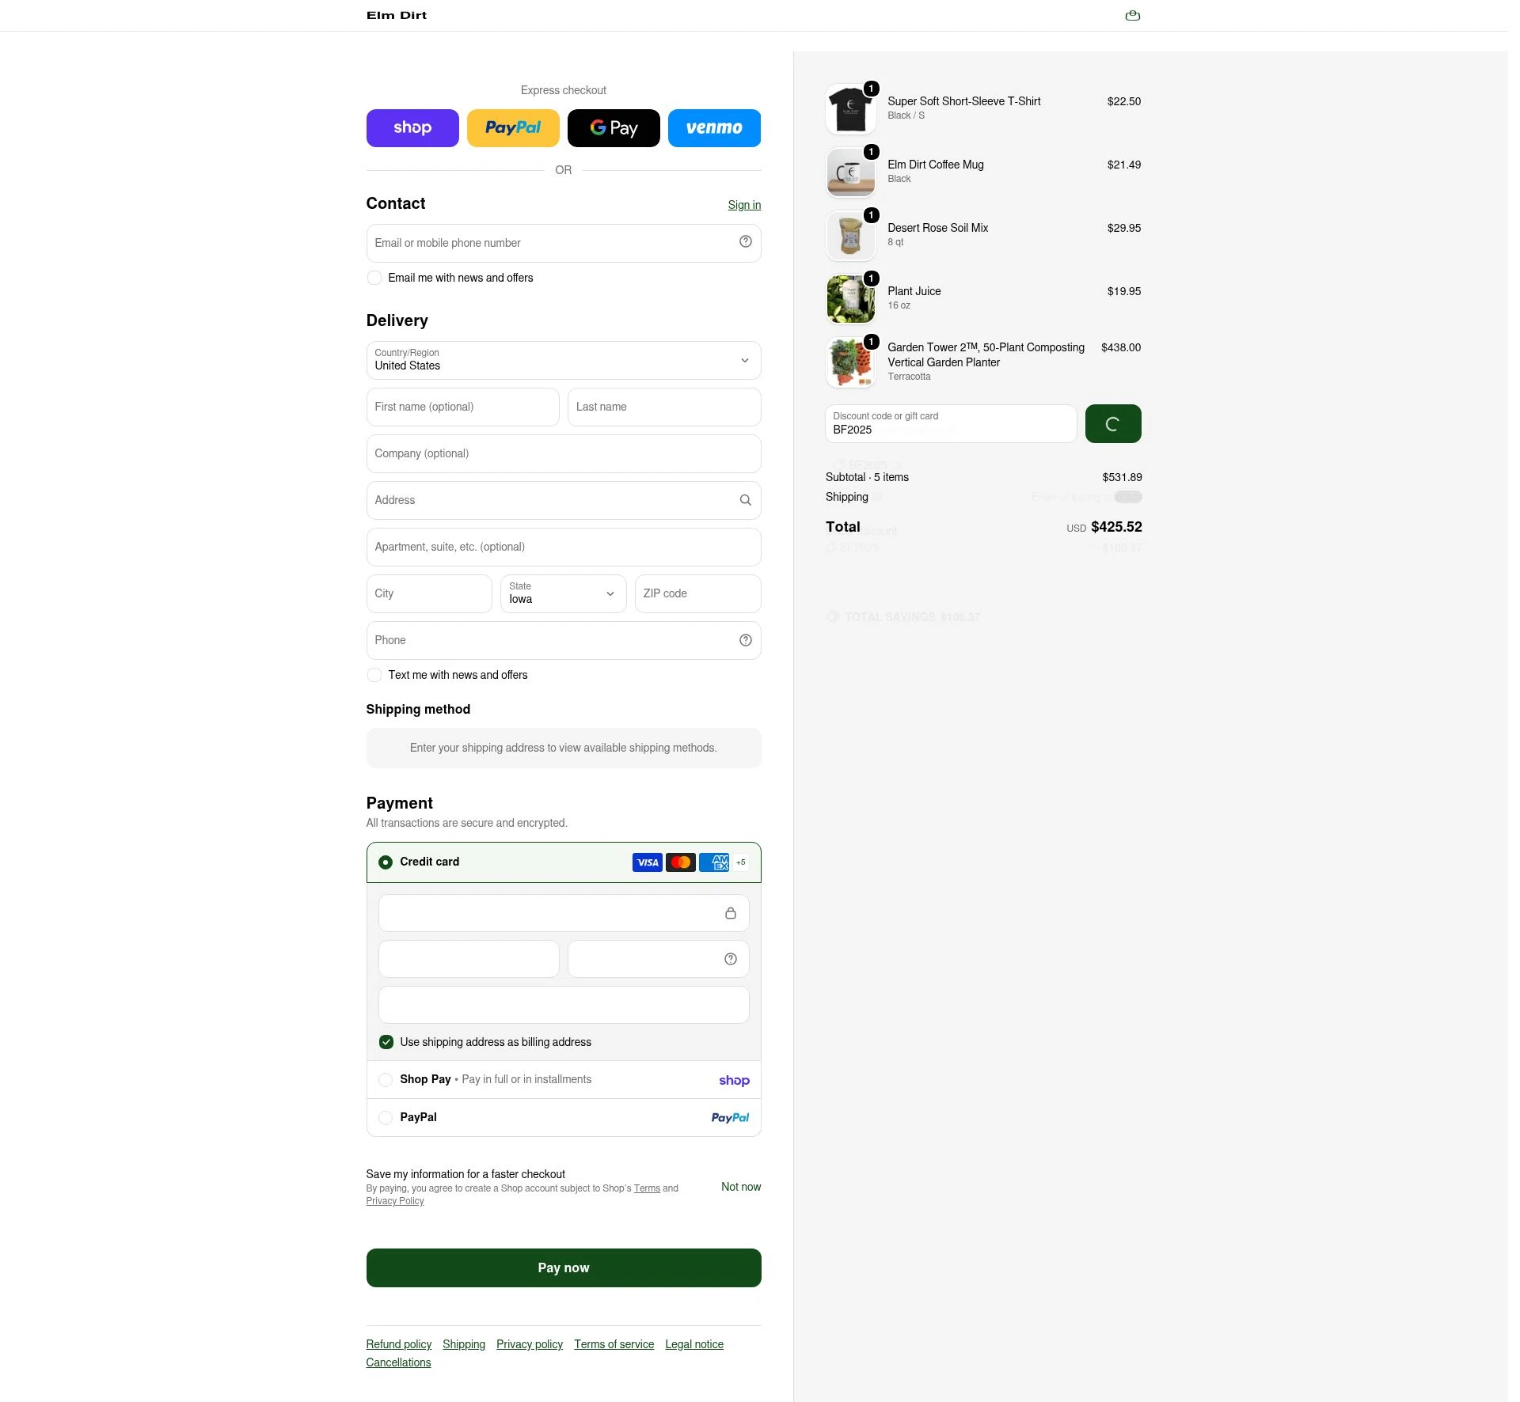The height and width of the screenshot is (1402, 1520).
Task: Click the Sign in link
Action: click(x=744, y=205)
